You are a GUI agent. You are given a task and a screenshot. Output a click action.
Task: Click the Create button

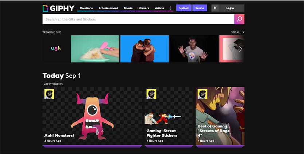(200, 8)
